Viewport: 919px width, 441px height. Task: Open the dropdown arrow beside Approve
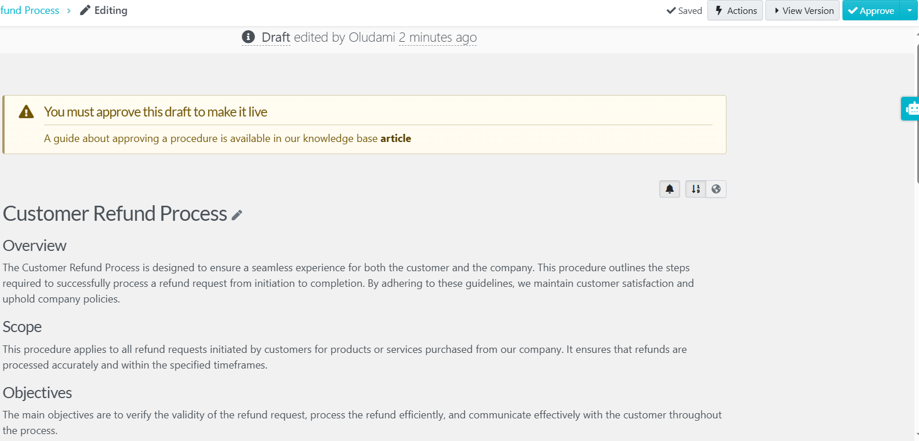pyautogui.click(x=909, y=10)
